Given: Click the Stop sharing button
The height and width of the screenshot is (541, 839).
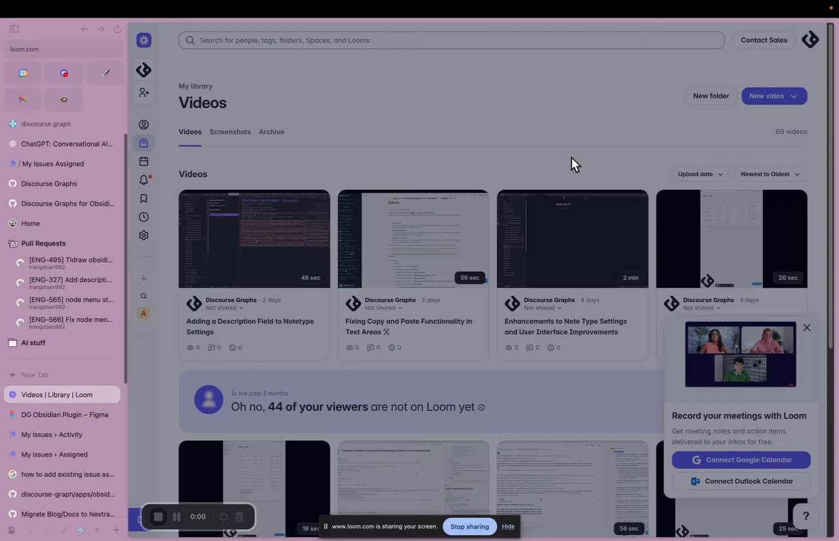Looking at the screenshot, I should point(469,527).
